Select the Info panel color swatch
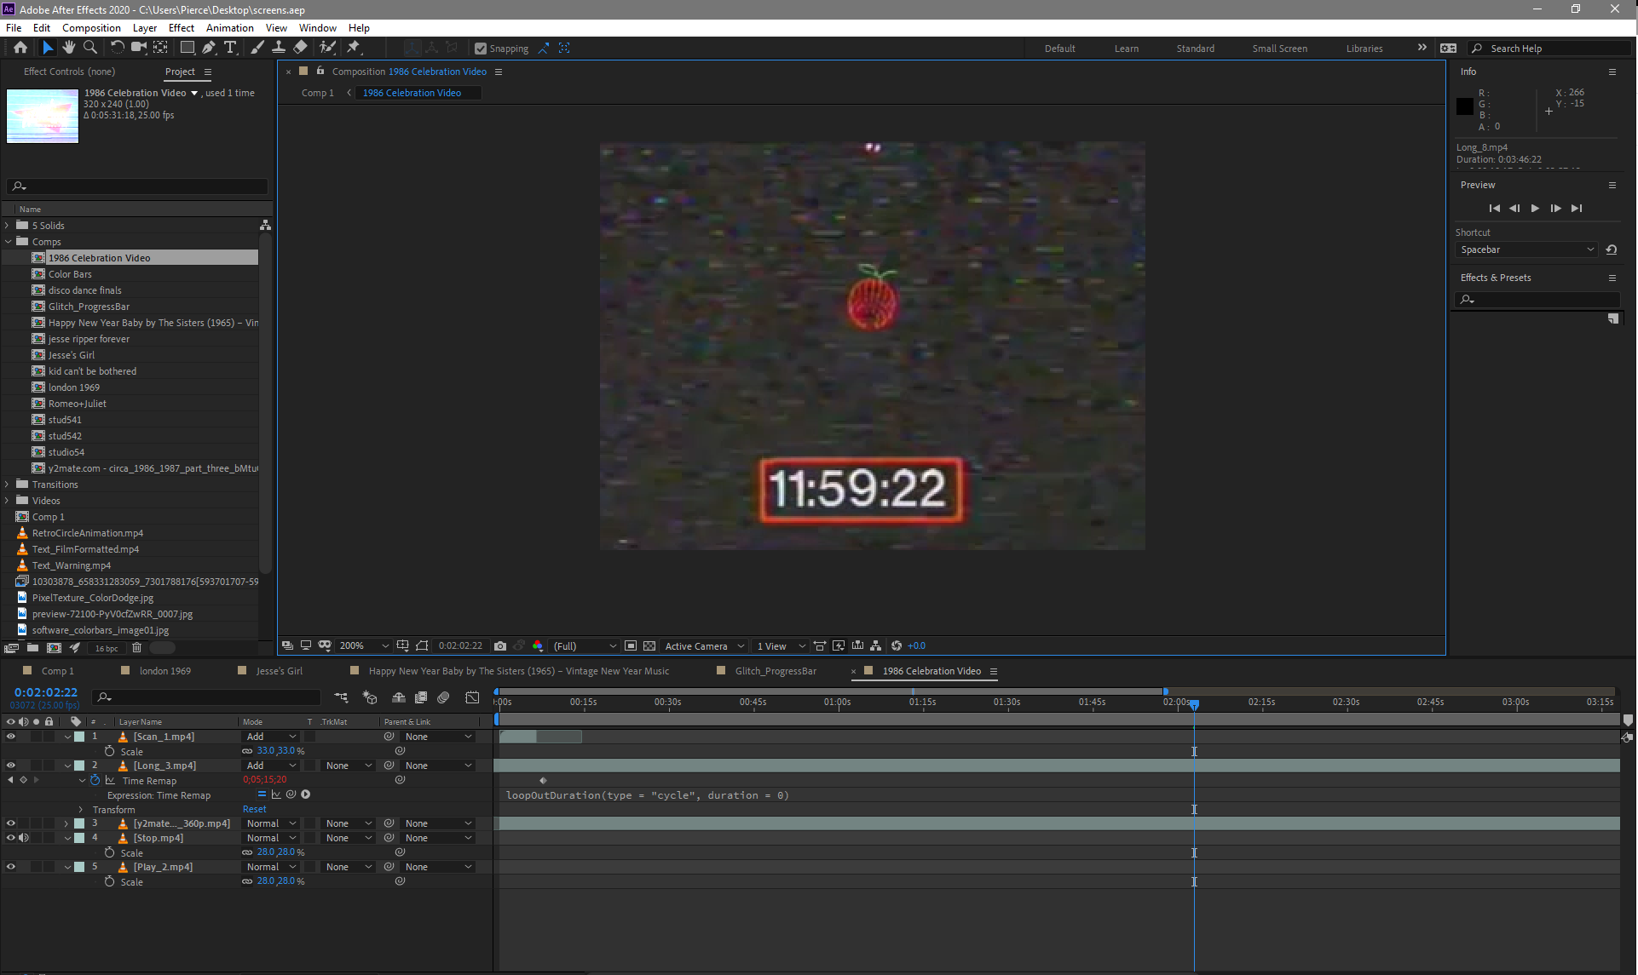This screenshot has height=975, width=1638. coord(1465,106)
